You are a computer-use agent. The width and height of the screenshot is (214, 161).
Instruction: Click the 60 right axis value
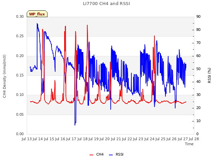click(x=198, y=56)
